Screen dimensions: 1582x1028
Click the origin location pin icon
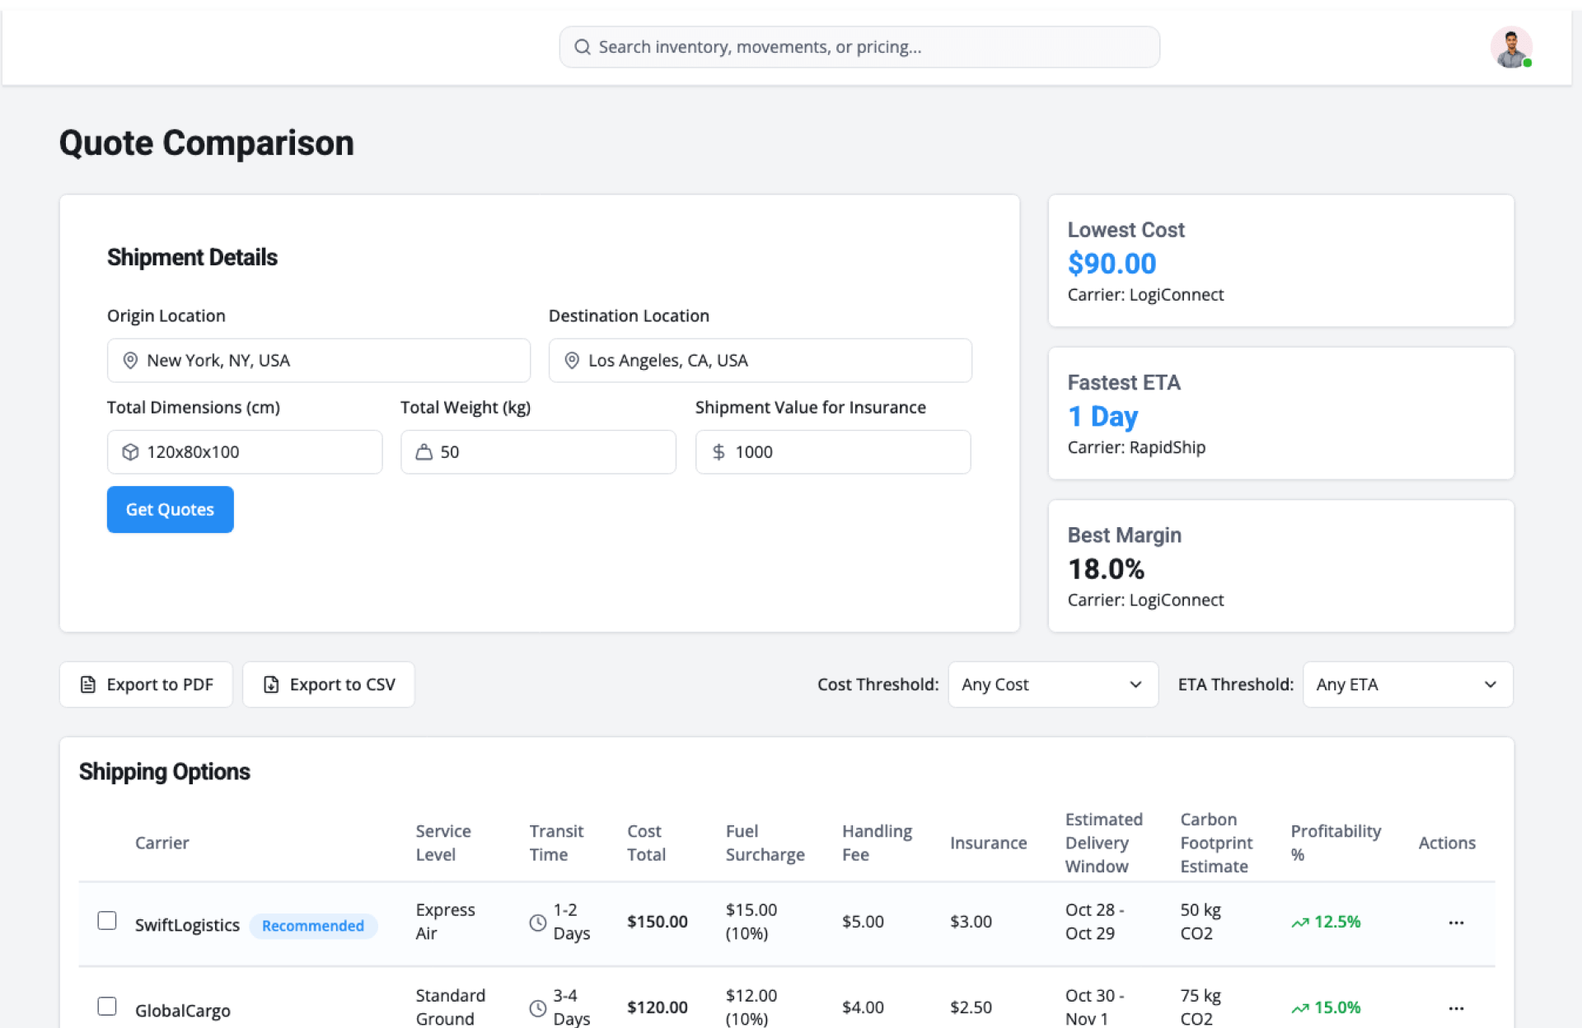[x=130, y=360]
